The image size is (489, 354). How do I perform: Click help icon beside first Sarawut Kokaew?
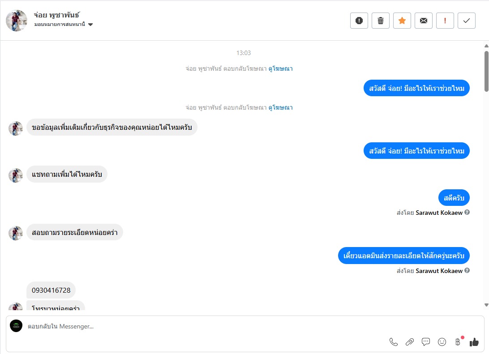(x=467, y=212)
